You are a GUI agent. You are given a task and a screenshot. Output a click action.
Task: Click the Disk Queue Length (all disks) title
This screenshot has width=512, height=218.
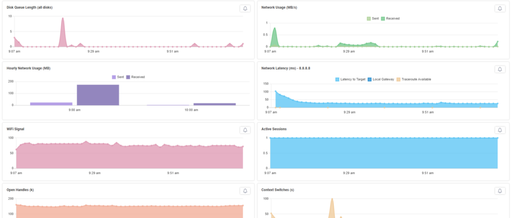point(29,7)
